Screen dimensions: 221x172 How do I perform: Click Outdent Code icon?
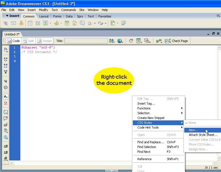[x=6, y=152]
